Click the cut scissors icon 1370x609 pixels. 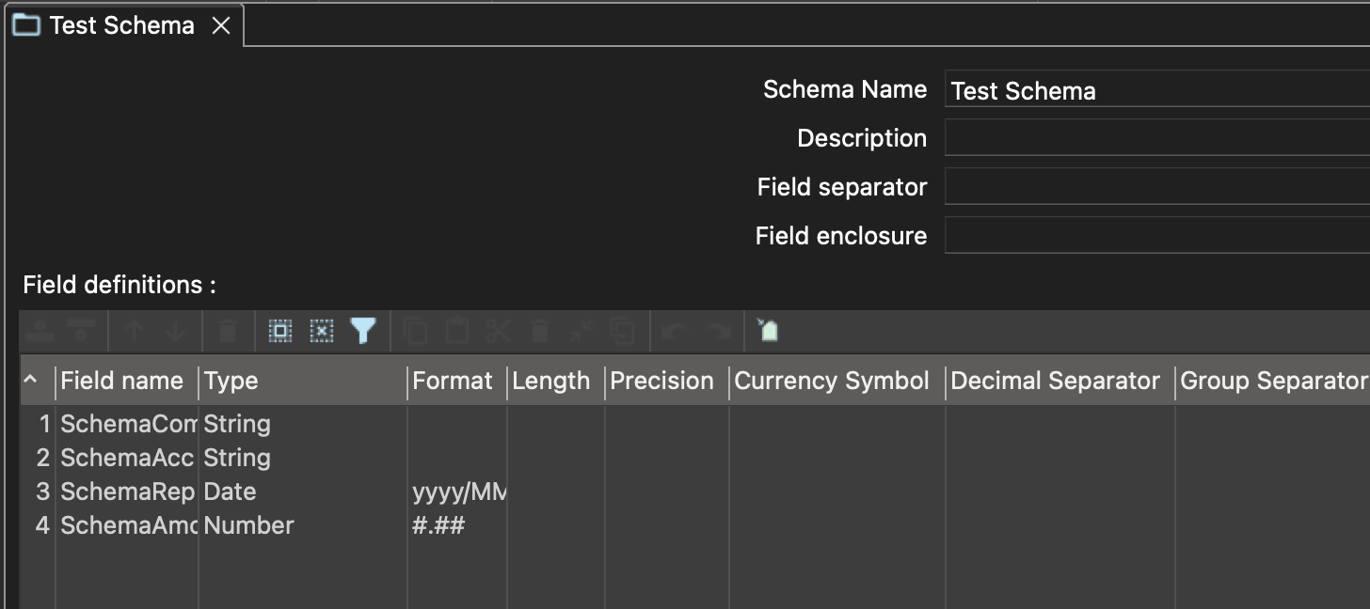(x=499, y=331)
